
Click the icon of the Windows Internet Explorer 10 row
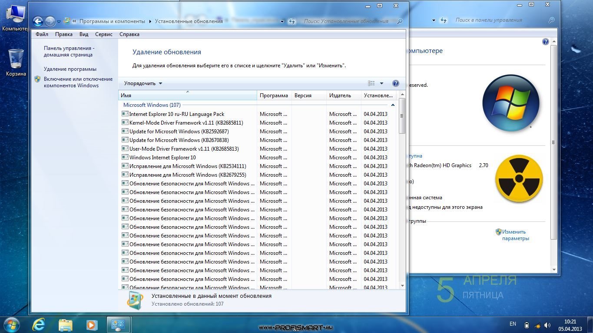(125, 158)
